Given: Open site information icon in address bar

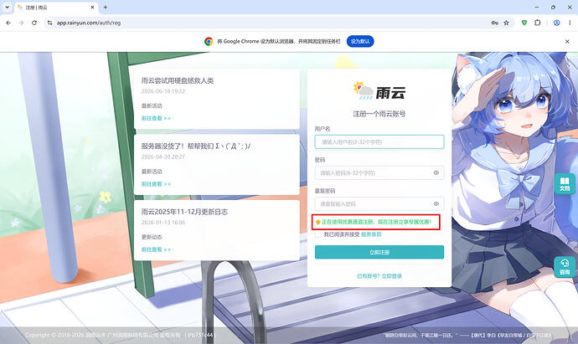Looking at the screenshot, I should pos(49,23).
